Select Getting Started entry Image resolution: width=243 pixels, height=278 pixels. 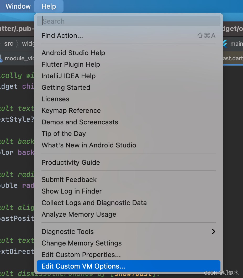click(66, 88)
